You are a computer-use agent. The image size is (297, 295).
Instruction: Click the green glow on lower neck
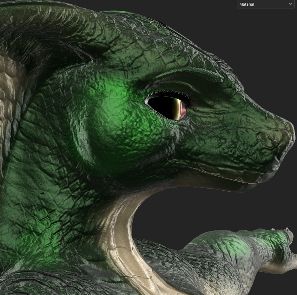46,239
